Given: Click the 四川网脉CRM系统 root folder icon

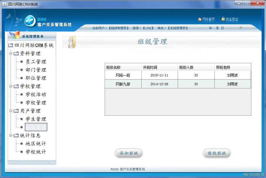Looking at the screenshot, I should coord(11,45).
